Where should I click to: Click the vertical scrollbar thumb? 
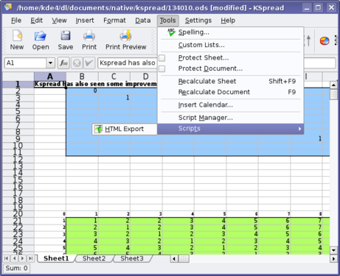click(x=333, y=94)
